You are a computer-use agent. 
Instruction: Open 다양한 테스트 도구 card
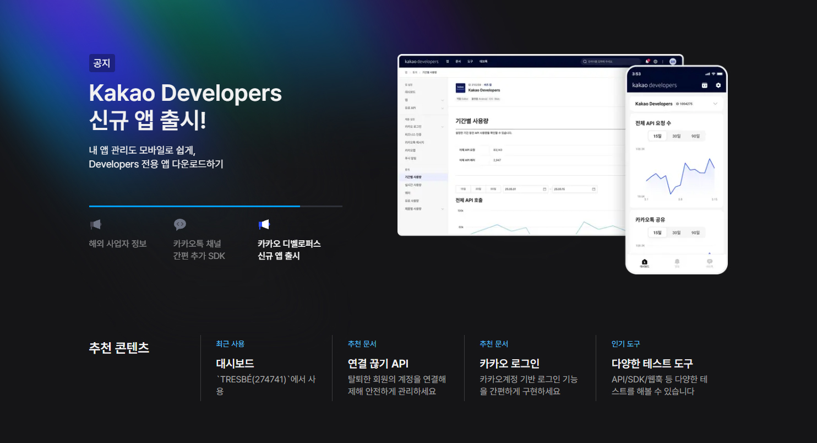point(662,368)
